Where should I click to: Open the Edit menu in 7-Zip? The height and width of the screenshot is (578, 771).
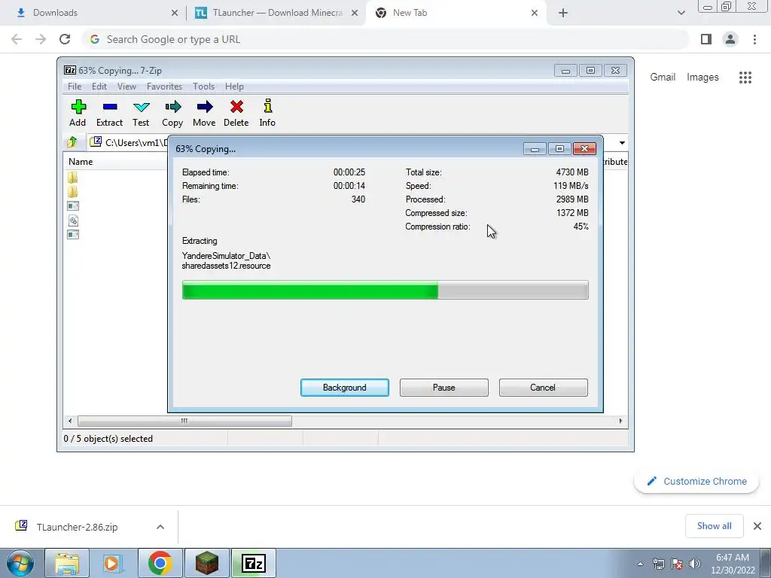point(99,87)
